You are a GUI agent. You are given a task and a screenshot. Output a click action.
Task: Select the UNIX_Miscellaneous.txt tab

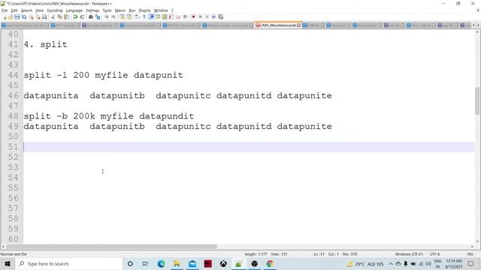click(x=278, y=25)
